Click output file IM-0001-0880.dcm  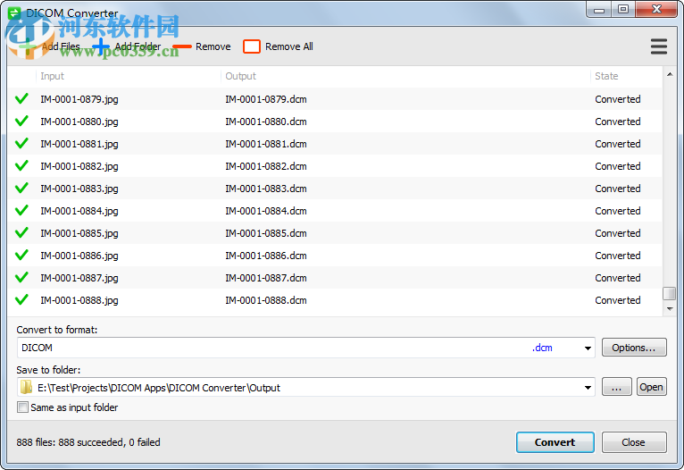[x=266, y=122]
